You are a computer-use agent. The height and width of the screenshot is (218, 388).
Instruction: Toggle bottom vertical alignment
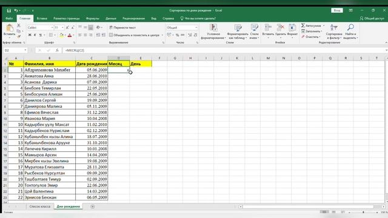point(91,27)
